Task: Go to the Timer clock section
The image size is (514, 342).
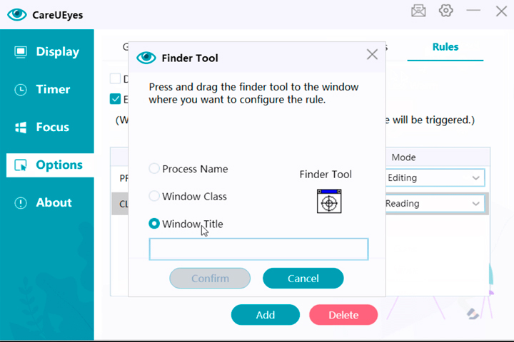Action: pos(47,89)
